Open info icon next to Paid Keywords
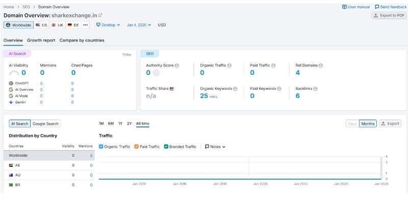408x198 pixels. coord(279,89)
